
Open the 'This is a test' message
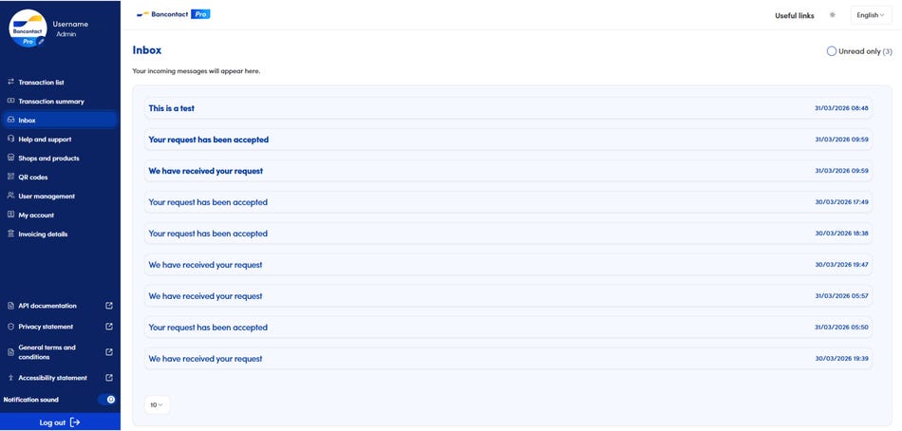coord(508,108)
